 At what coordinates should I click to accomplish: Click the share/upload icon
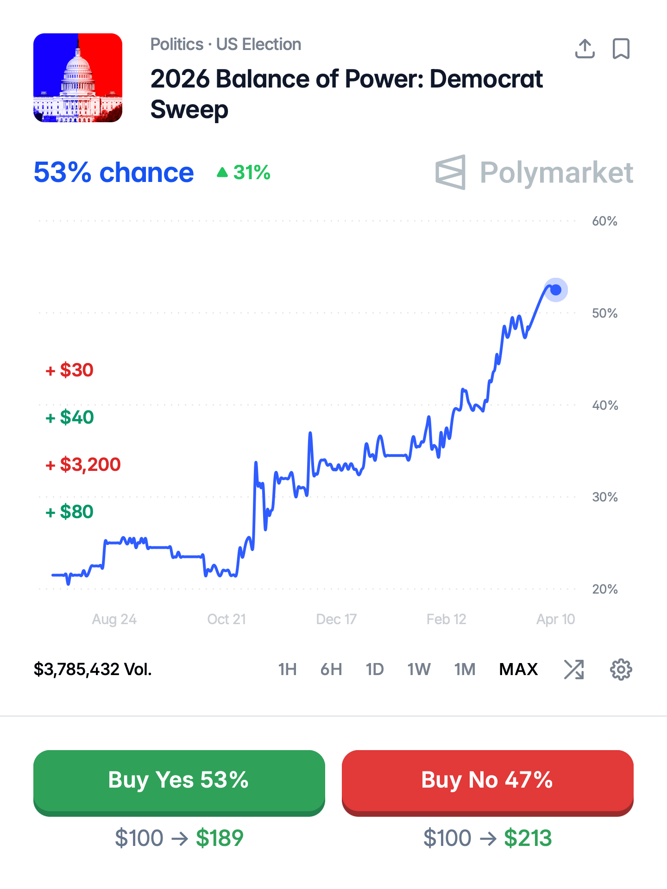(585, 49)
